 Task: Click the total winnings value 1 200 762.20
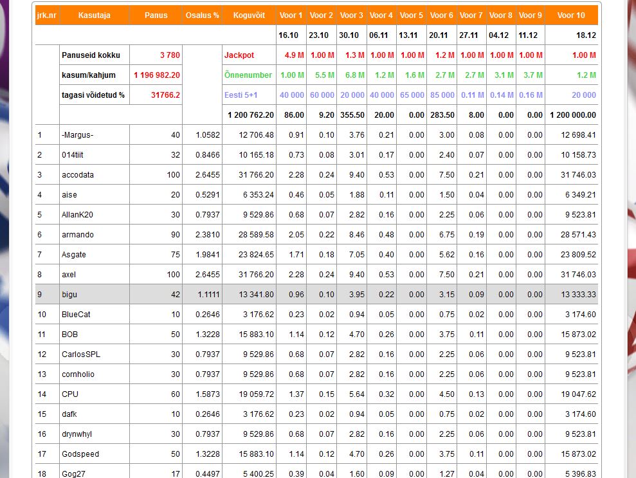point(251,115)
